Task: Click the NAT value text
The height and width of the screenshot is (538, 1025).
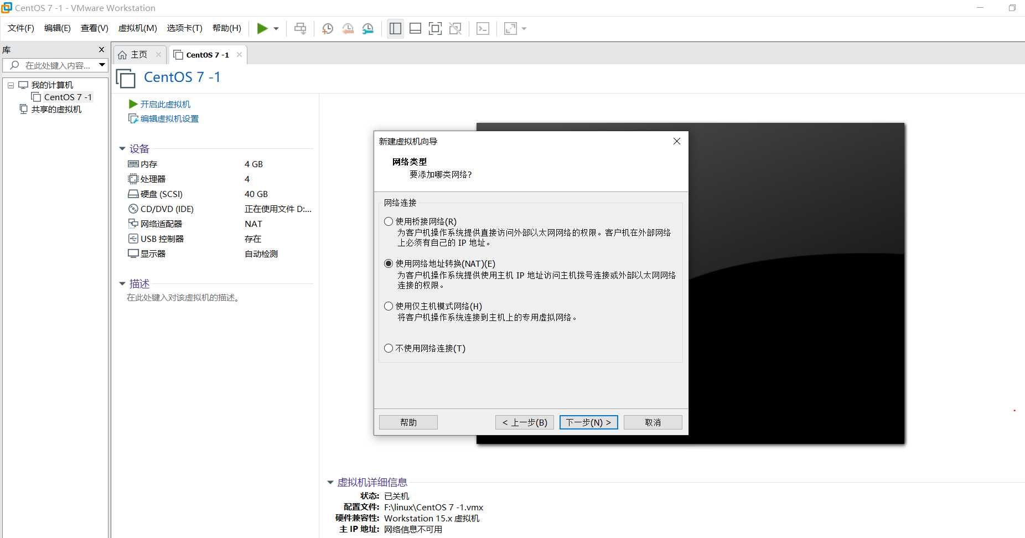Action: point(253,224)
